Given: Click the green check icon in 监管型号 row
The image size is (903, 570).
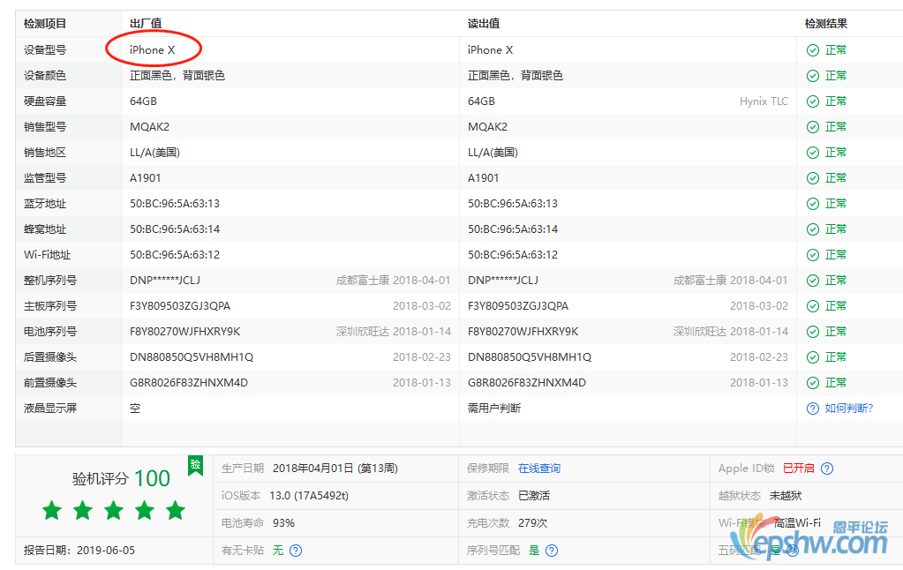Looking at the screenshot, I should (813, 178).
